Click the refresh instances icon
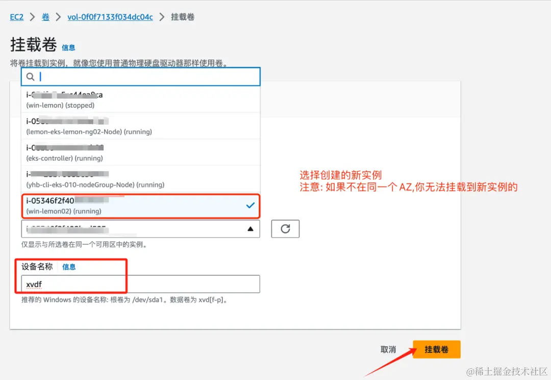This screenshot has height=380, width=551. pos(285,229)
